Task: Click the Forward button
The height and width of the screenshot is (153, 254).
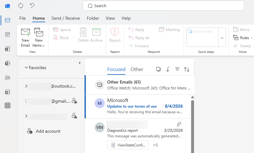Action: [x=138, y=46]
